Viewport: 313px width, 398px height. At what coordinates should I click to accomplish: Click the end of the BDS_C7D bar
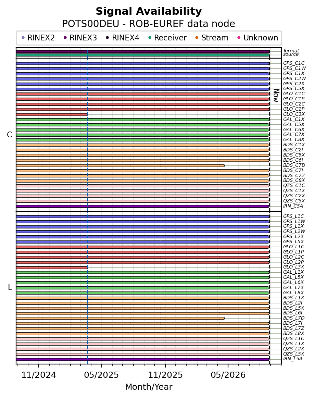click(x=223, y=165)
